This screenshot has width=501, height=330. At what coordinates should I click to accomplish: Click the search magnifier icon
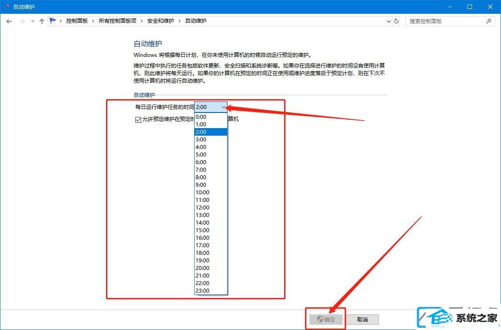coord(489,21)
